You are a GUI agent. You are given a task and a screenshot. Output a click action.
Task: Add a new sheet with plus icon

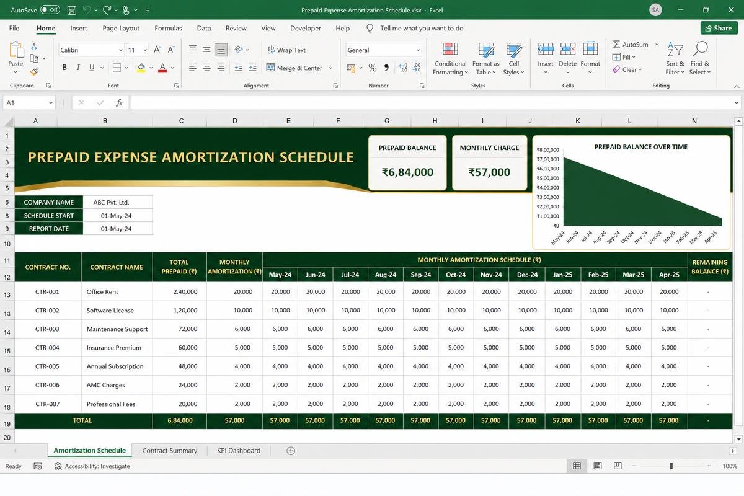[x=291, y=451]
